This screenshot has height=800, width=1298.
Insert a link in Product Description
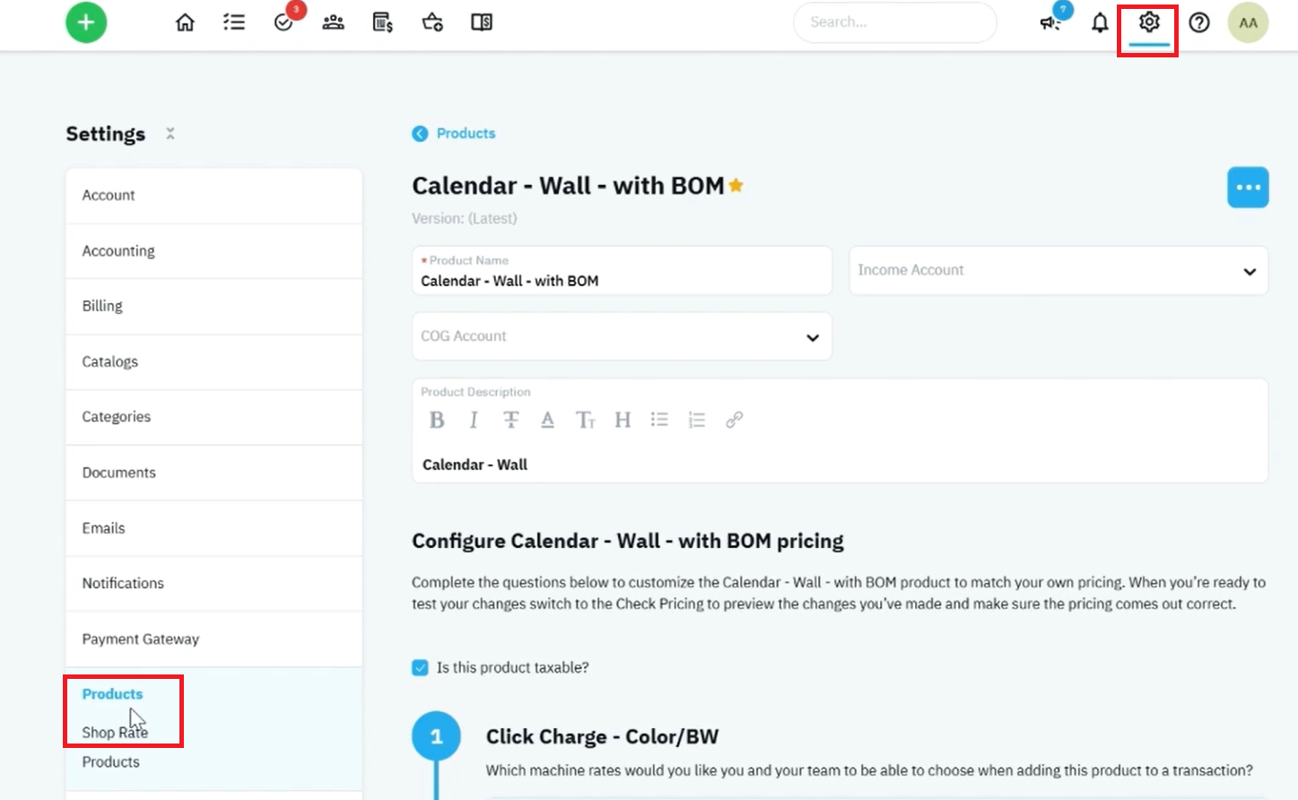pos(734,420)
